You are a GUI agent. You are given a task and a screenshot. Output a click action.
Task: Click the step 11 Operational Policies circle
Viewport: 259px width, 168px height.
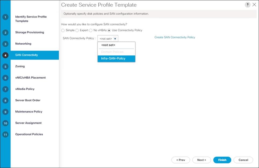(x=6, y=134)
